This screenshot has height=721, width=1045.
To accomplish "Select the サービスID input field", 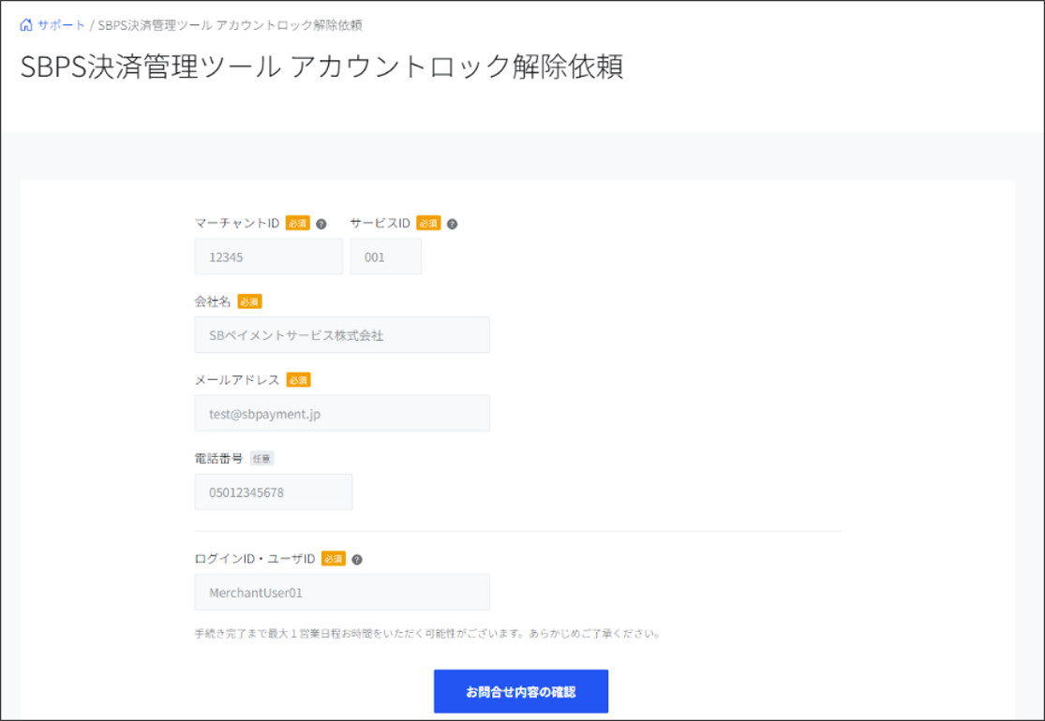I will click(x=385, y=257).
